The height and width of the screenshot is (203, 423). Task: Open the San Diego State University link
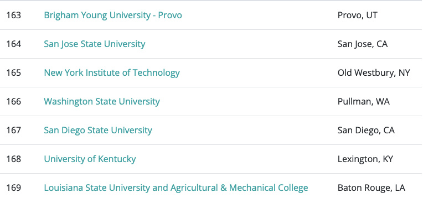[98, 131]
